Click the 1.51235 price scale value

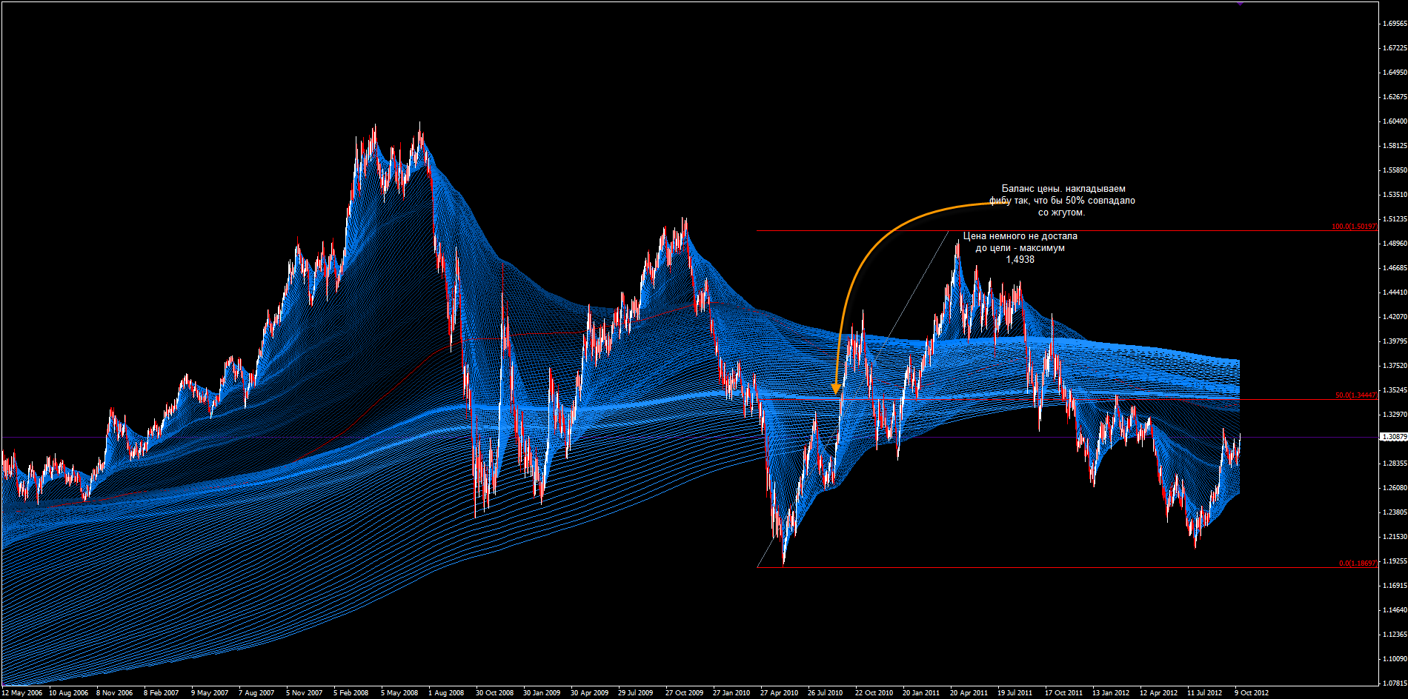1395,219
